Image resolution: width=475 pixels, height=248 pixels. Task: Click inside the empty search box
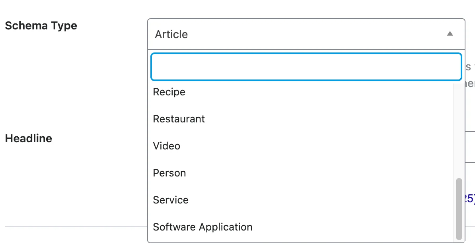coord(306,66)
